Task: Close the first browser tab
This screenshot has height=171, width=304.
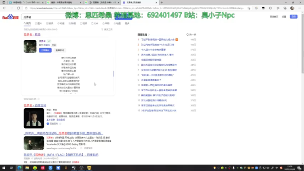Action: point(43,3)
